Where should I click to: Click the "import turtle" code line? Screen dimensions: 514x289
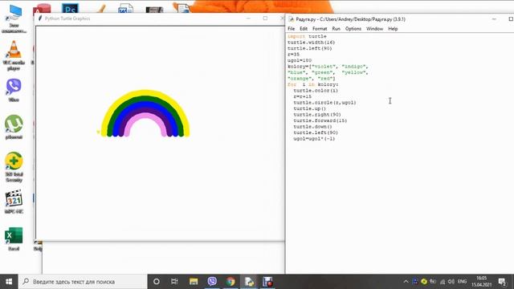pos(307,36)
